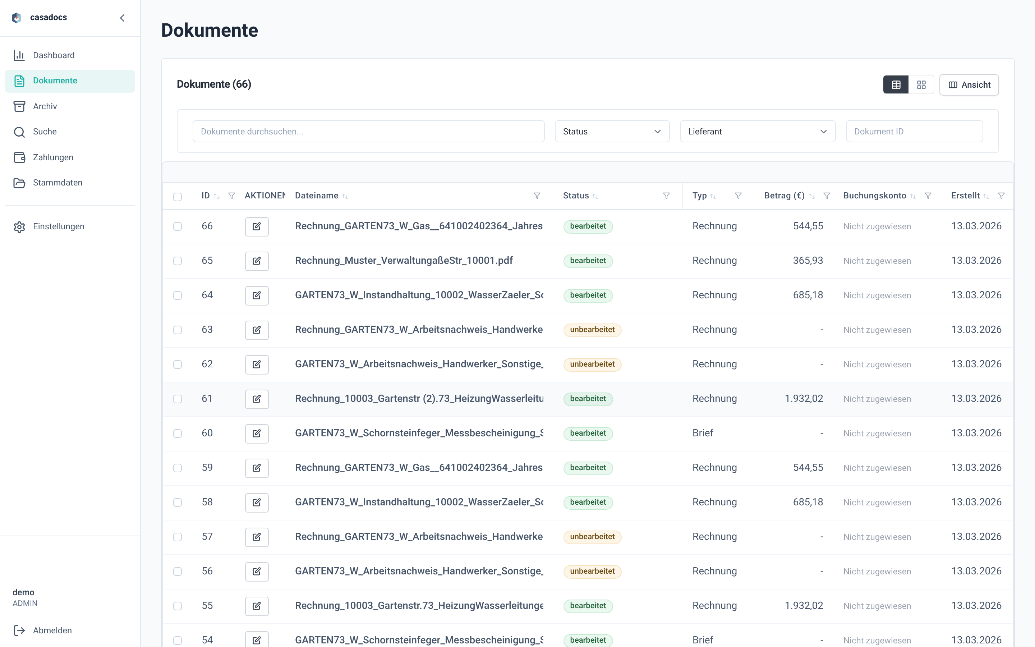Open the Status filter dropdown

point(612,131)
